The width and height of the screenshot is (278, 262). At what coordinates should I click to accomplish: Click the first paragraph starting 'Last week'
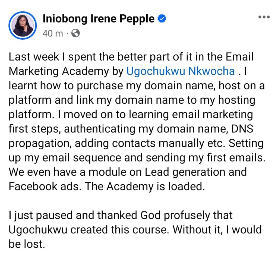[137, 122]
